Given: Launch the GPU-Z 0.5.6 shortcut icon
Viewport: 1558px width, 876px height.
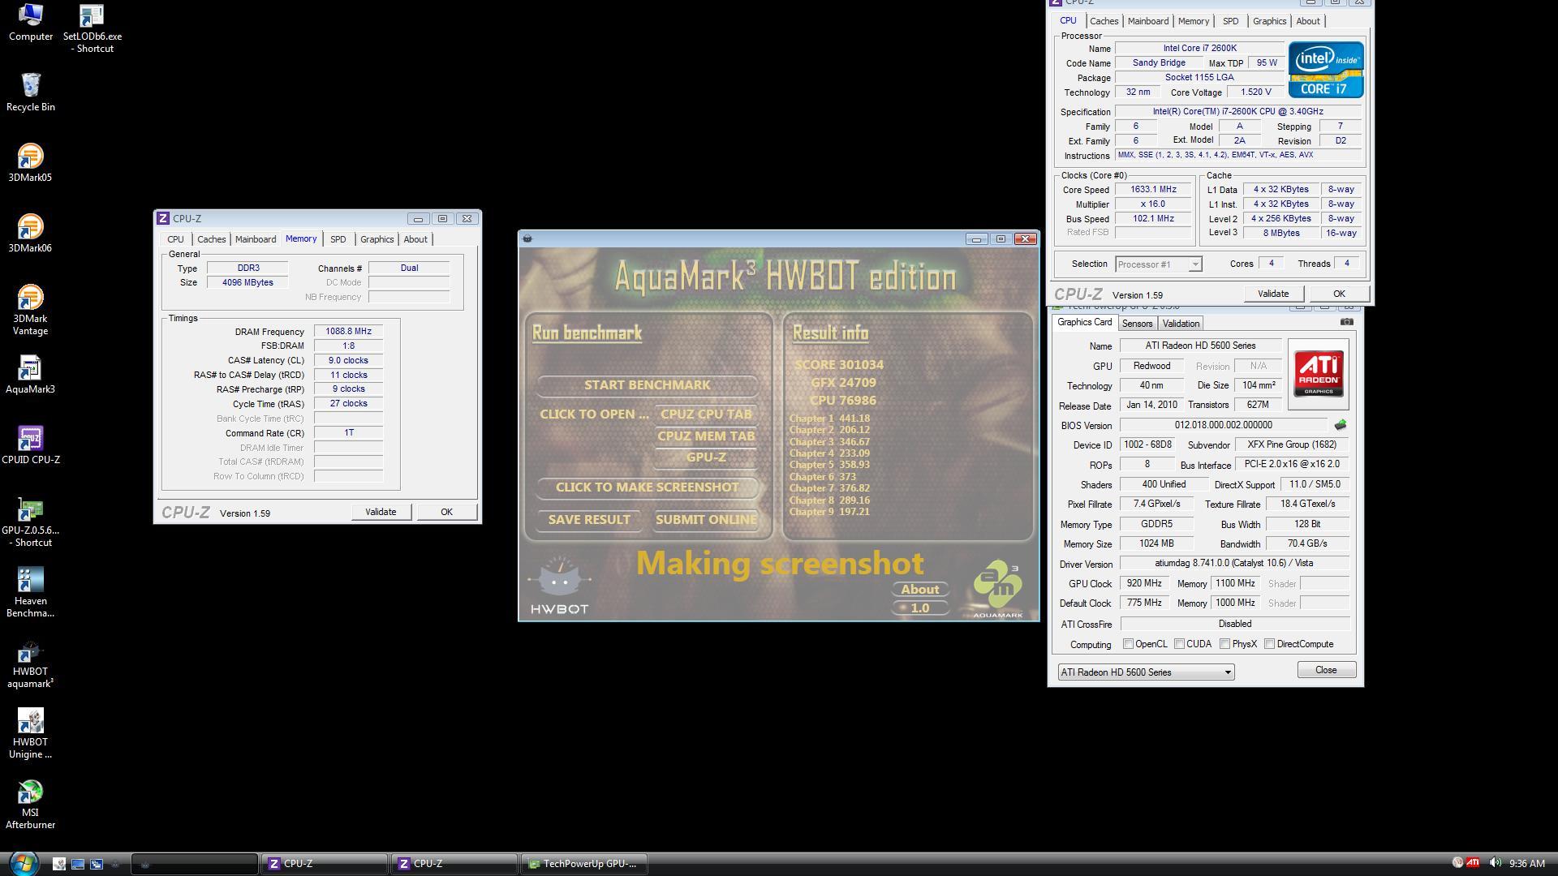Looking at the screenshot, I should coord(30,522).
